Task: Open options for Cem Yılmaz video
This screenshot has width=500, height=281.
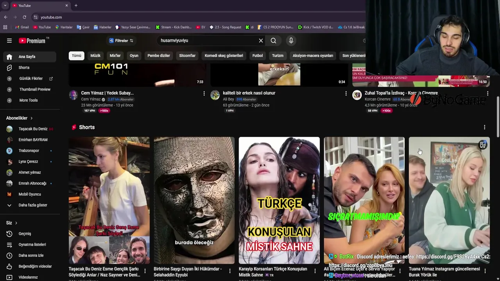Action: [204, 93]
